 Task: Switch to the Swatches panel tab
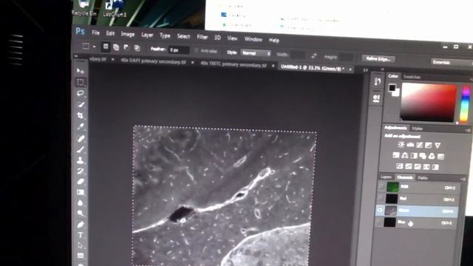(x=412, y=77)
